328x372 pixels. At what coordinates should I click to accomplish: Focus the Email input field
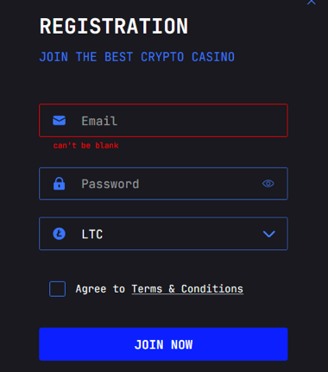[163, 120]
